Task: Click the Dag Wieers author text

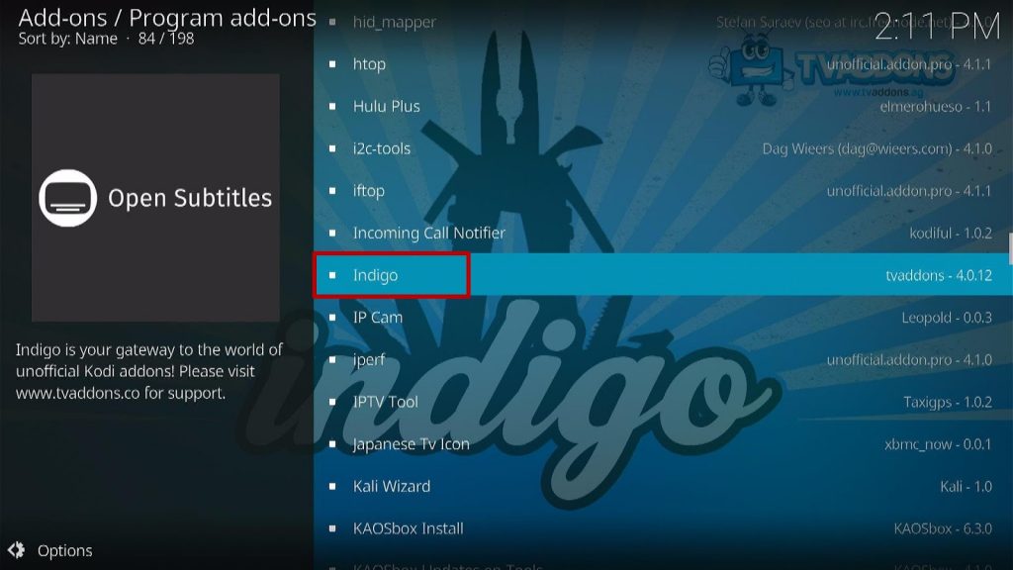Action: click(x=877, y=148)
